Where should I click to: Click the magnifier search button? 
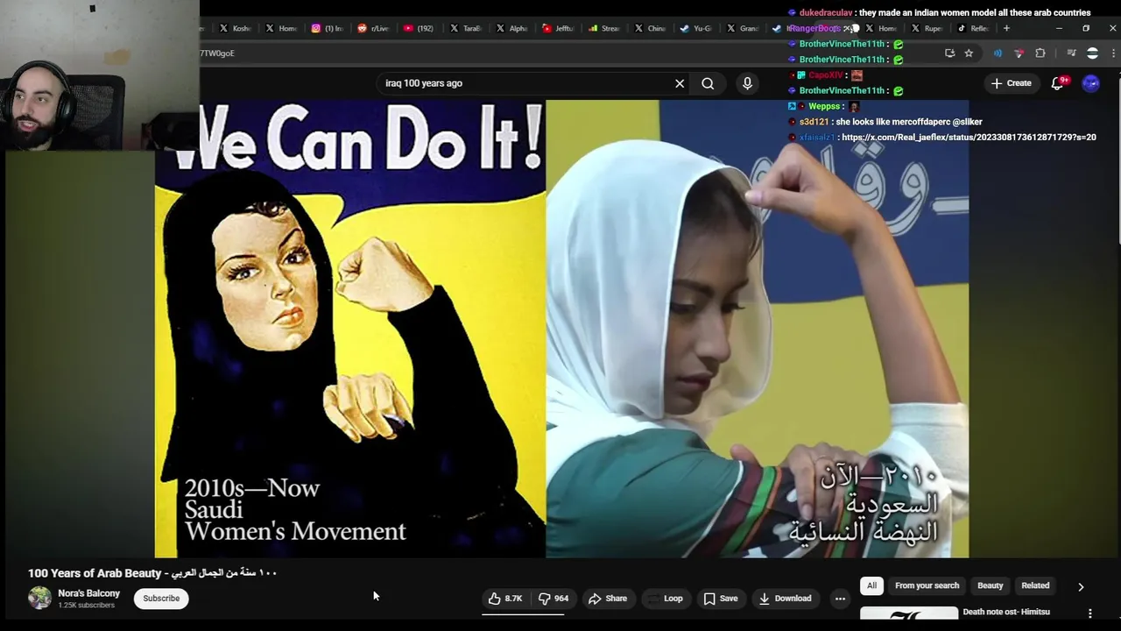708,83
